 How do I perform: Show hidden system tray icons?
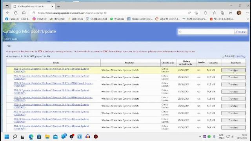[200, 137]
